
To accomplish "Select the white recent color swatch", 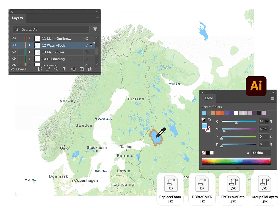I will tap(236, 113).
